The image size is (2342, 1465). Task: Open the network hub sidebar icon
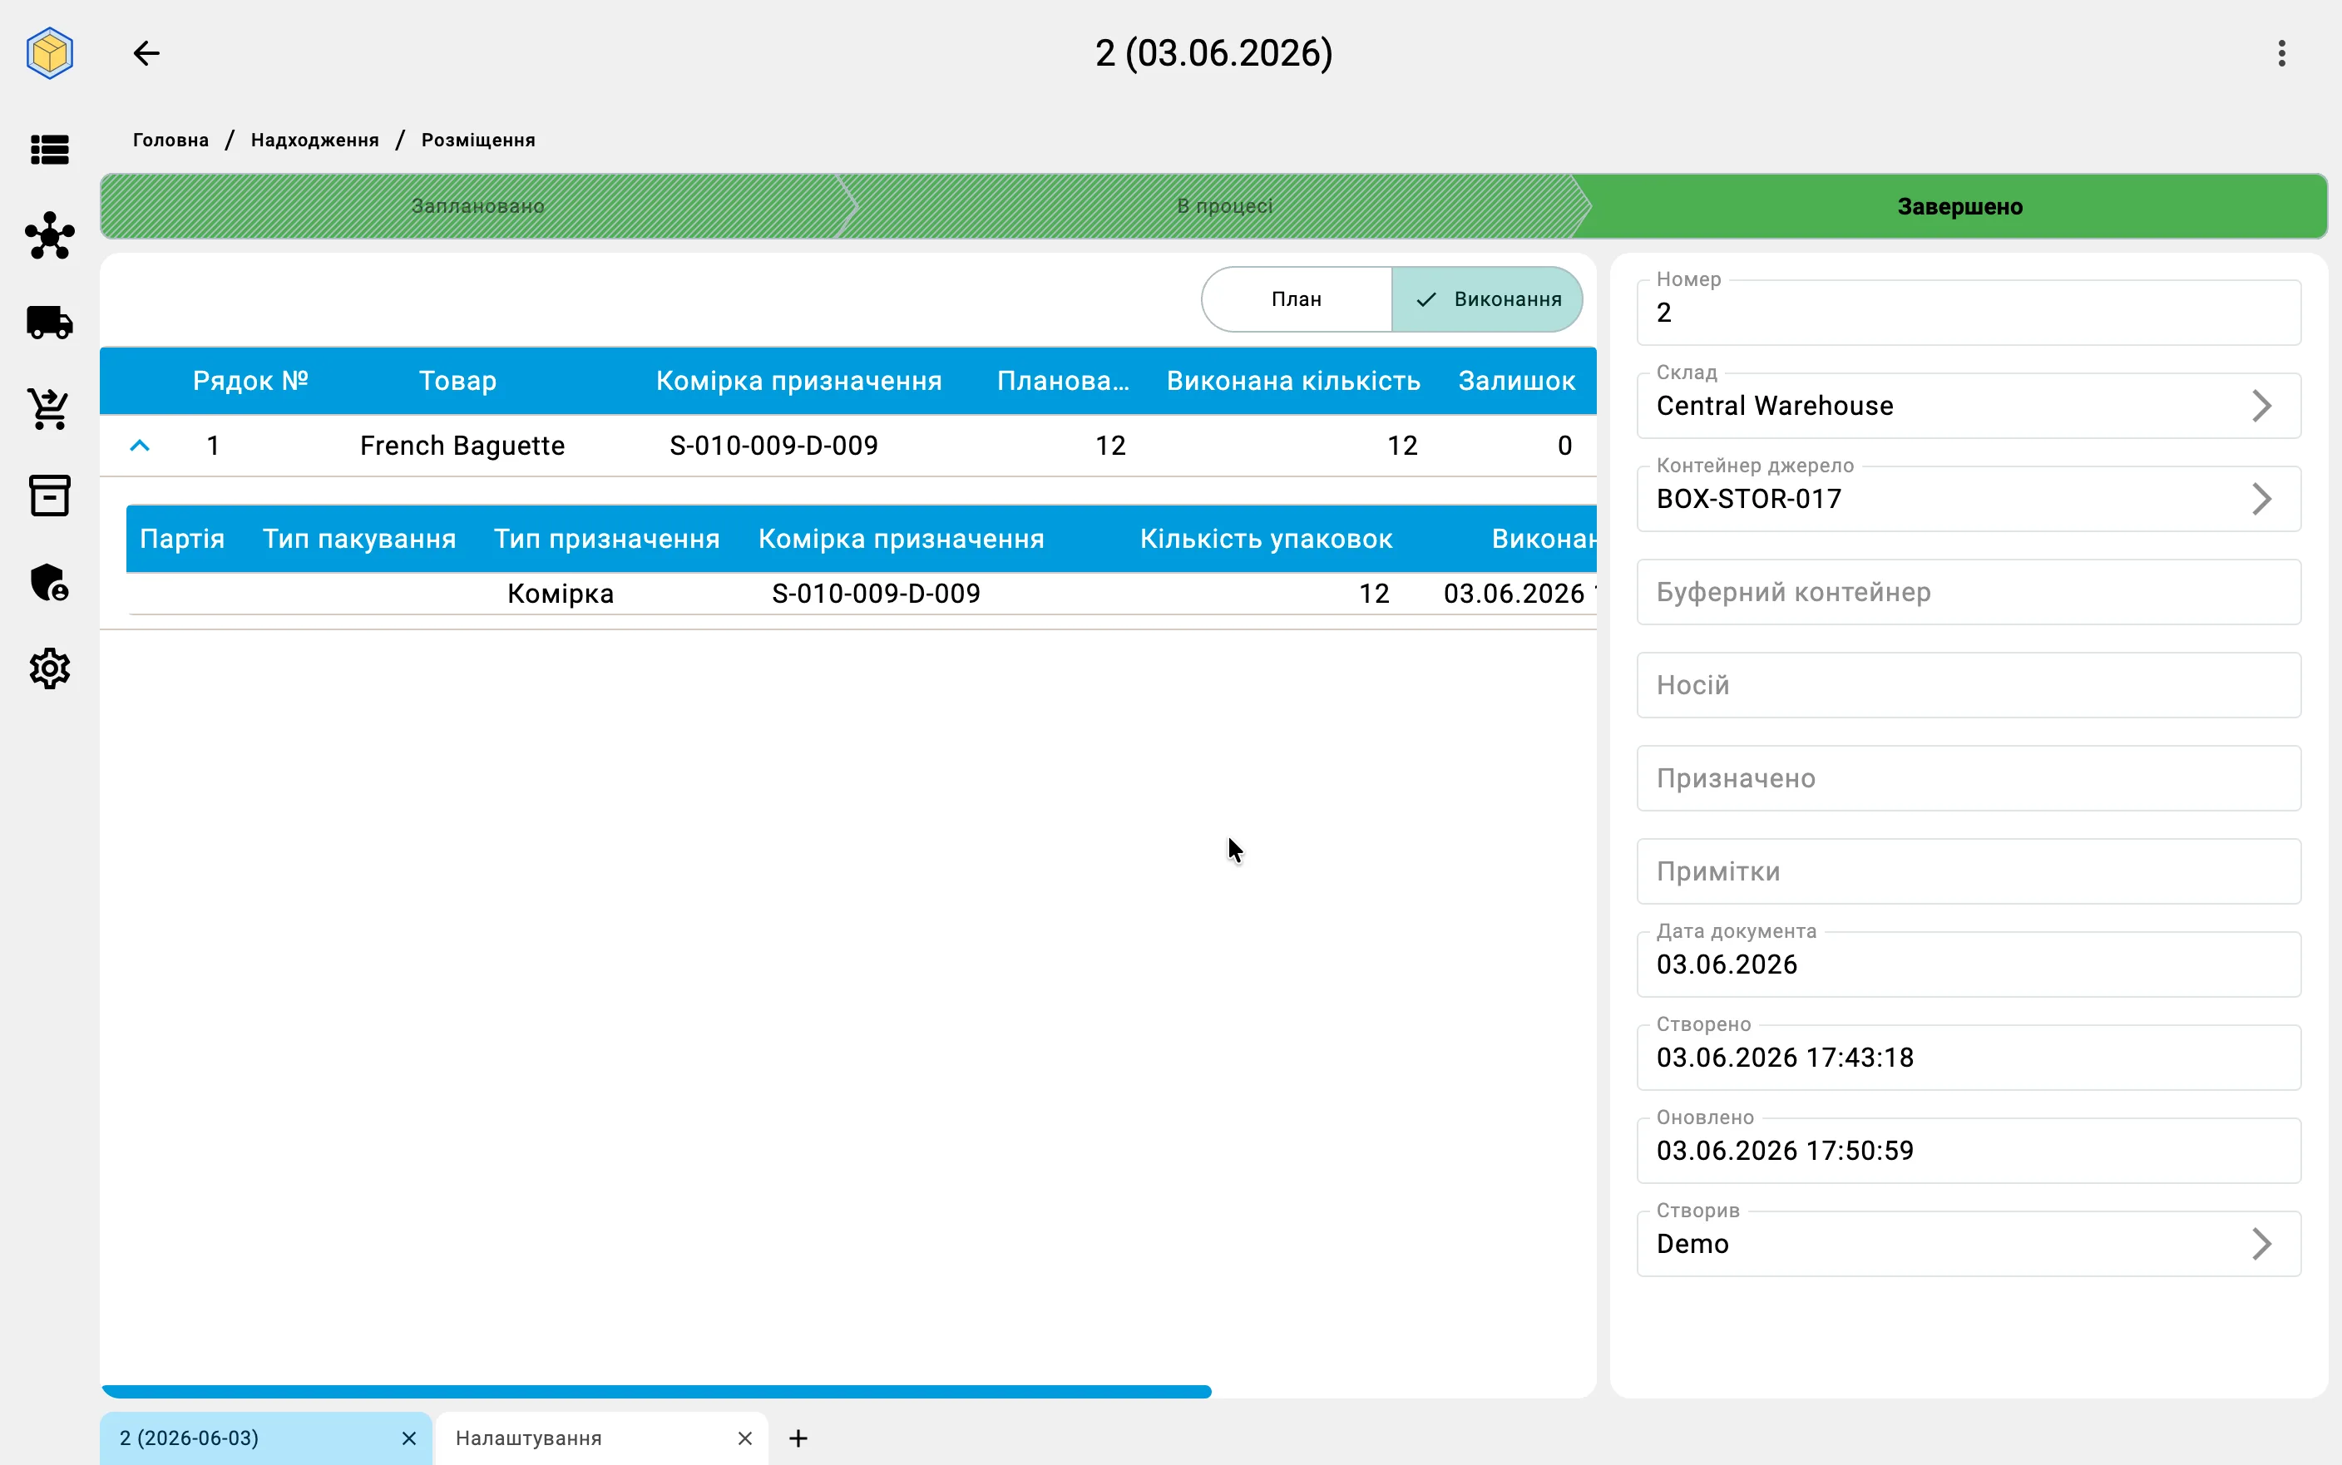click(49, 235)
